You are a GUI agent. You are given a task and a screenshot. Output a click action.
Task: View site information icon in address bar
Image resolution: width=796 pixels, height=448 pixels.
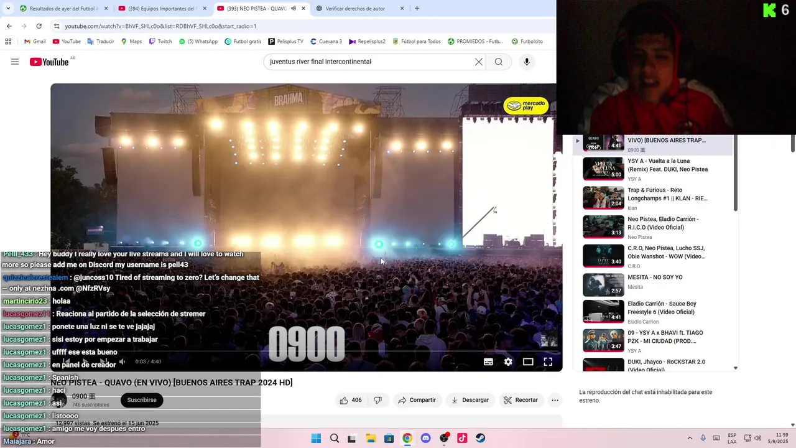pos(57,26)
